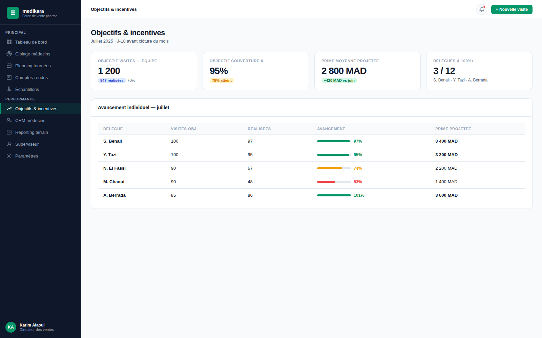The height and width of the screenshot is (338, 542).
Task: Click the Reporting terrain chart icon
Action: (x=9, y=132)
